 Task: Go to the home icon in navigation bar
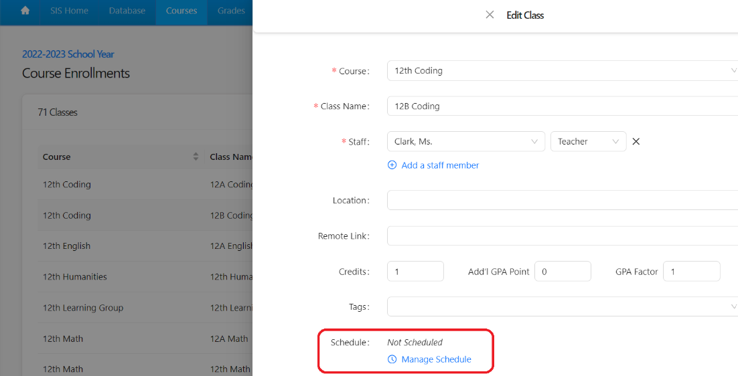click(25, 10)
